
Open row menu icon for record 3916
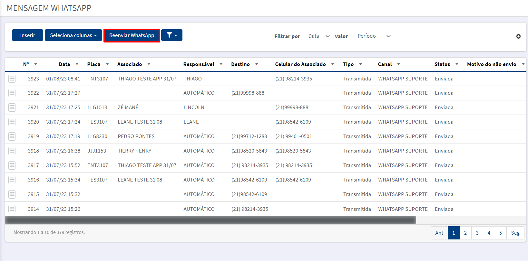pyautogui.click(x=12, y=180)
